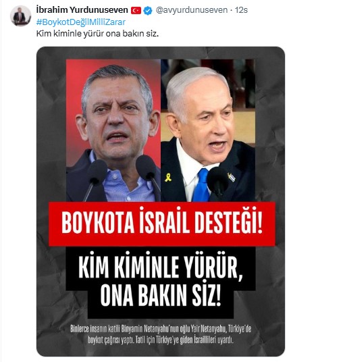Click the small gray caption text in image

tap(161, 334)
